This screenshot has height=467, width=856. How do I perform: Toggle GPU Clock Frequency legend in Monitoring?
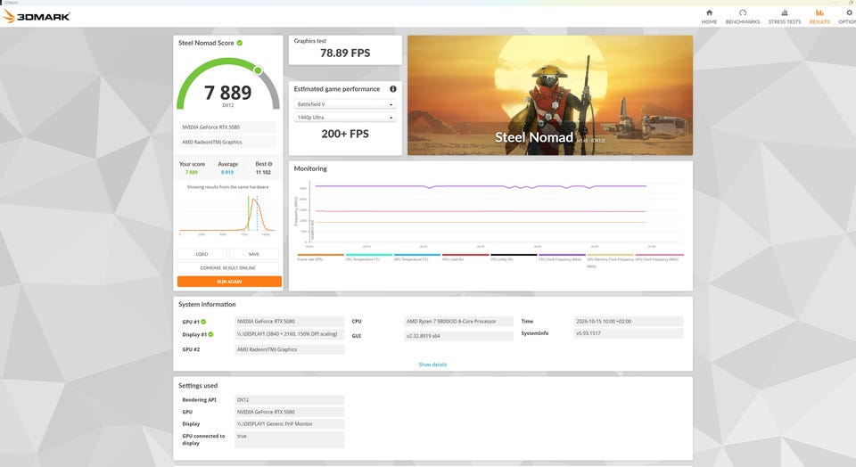click(659, 257)
